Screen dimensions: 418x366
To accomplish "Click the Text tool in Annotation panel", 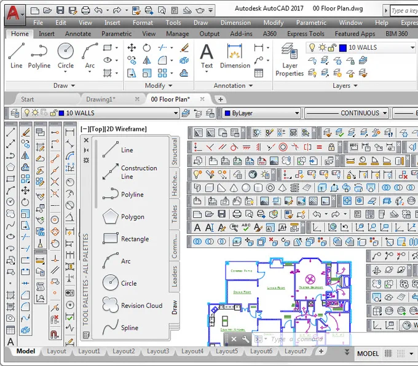I will [207, 57].
